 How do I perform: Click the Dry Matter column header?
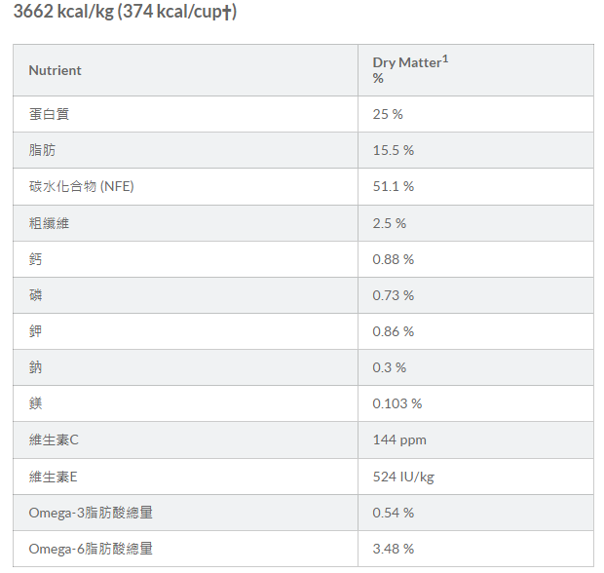pos(406,63)
